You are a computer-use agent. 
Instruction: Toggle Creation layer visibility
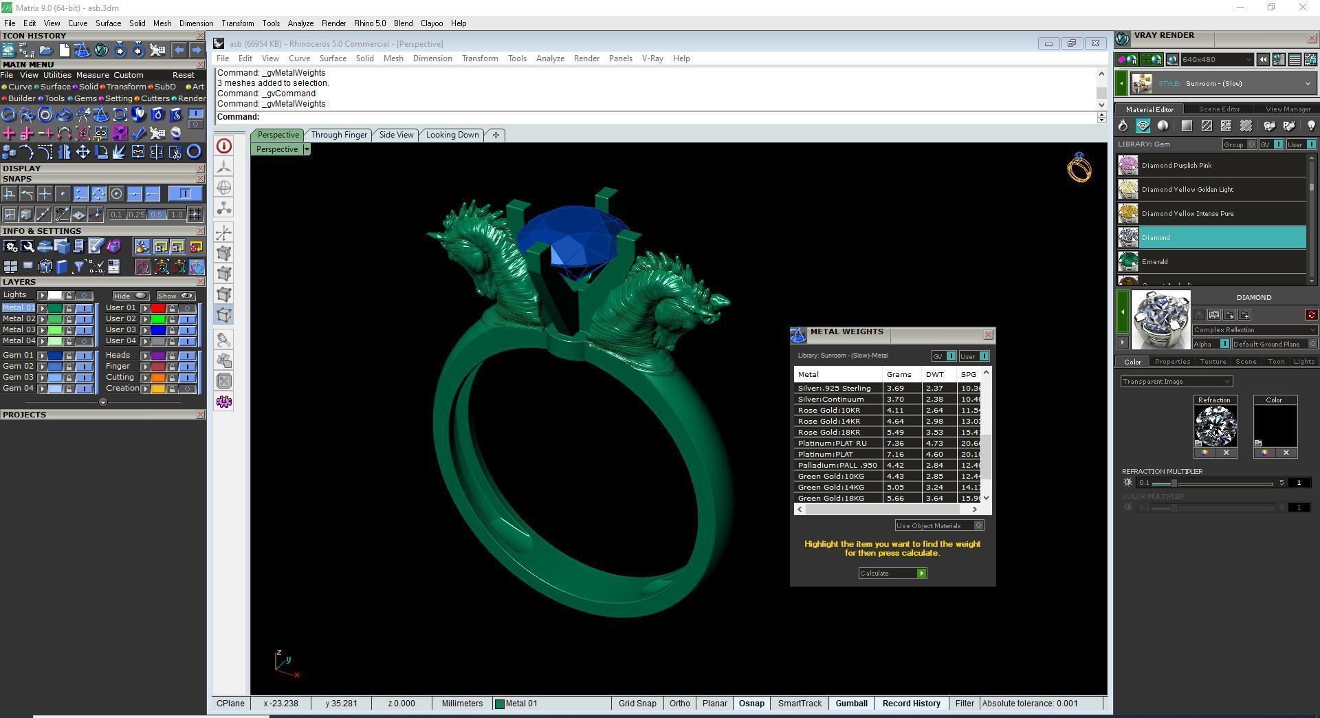pyautogui.click(x=187, y=389)
